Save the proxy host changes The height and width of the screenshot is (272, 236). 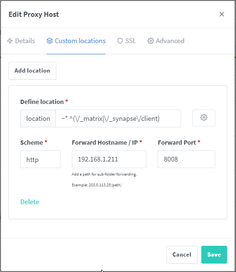point(214,255)
